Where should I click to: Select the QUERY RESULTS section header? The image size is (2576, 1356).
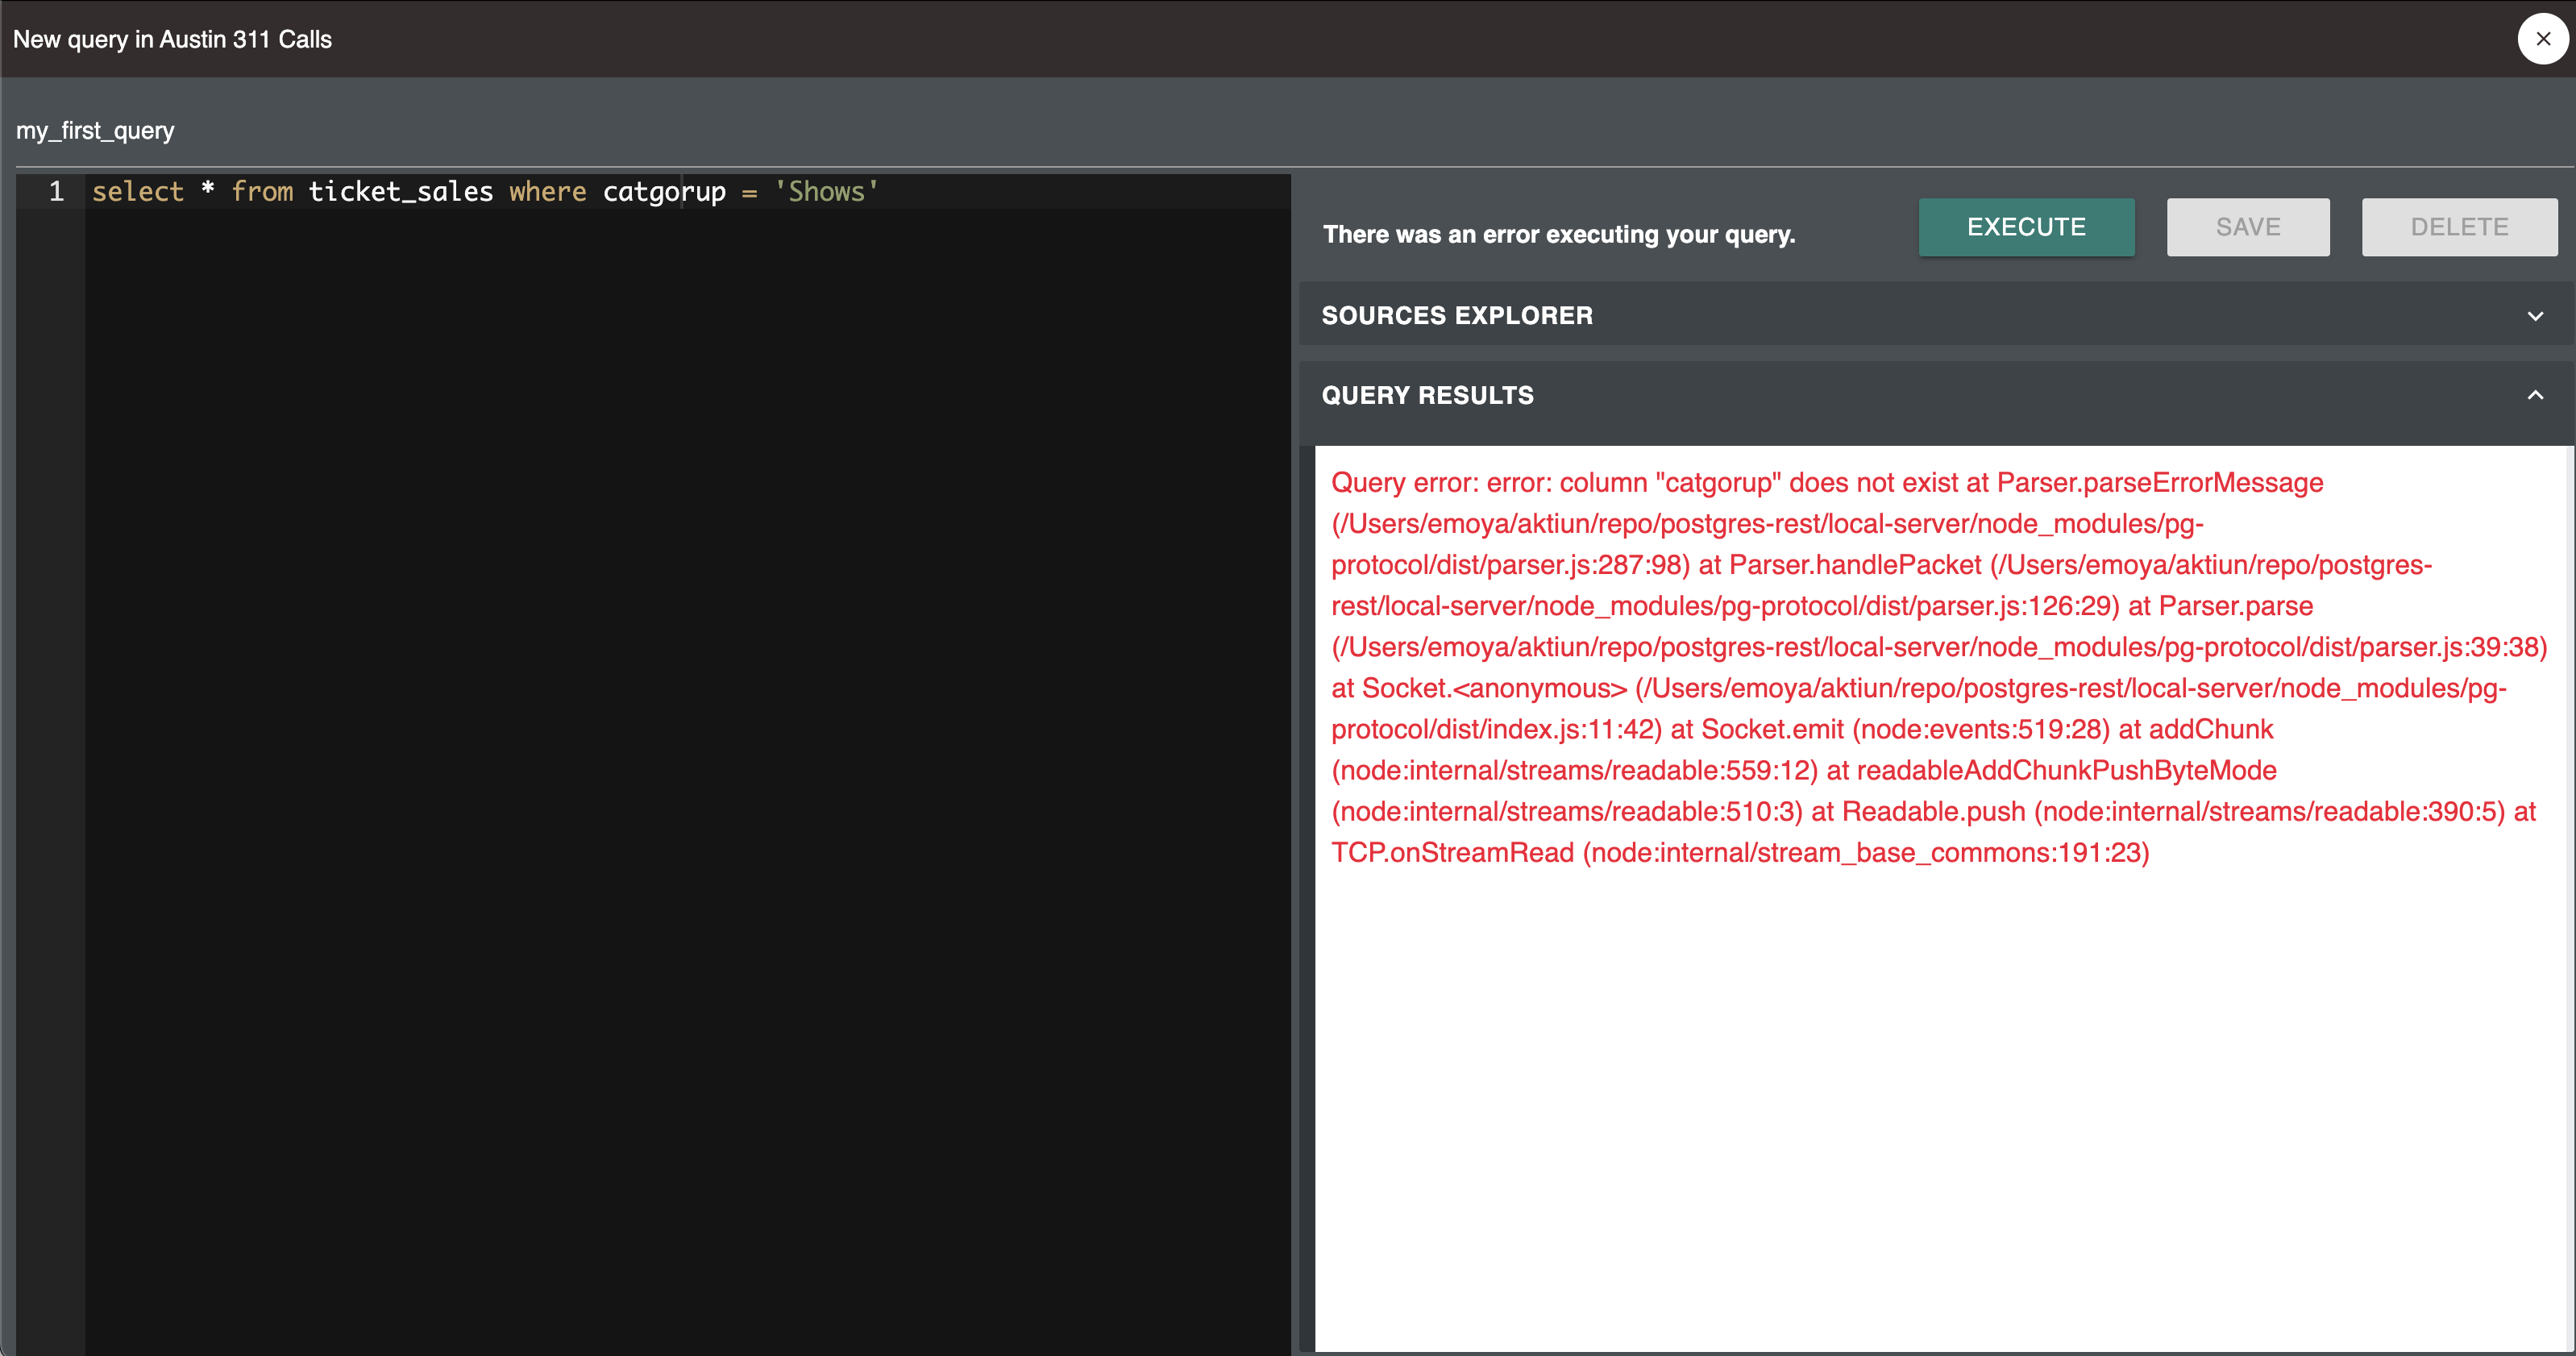1427,395
